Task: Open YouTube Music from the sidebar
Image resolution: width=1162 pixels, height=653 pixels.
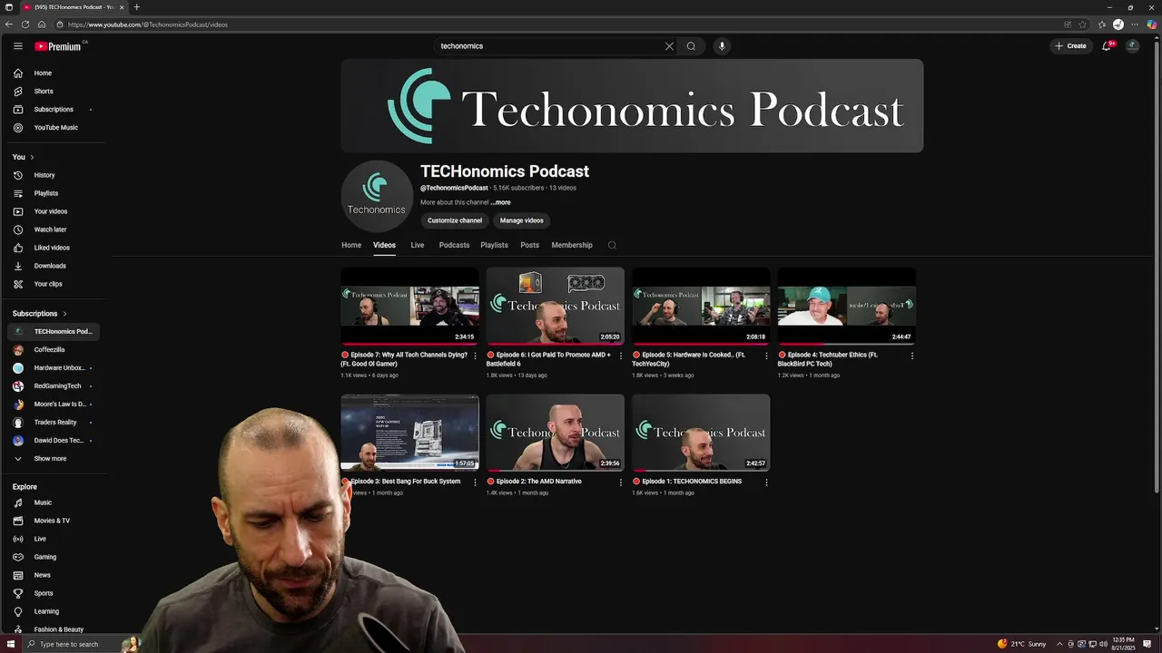Action: (54, 128)
